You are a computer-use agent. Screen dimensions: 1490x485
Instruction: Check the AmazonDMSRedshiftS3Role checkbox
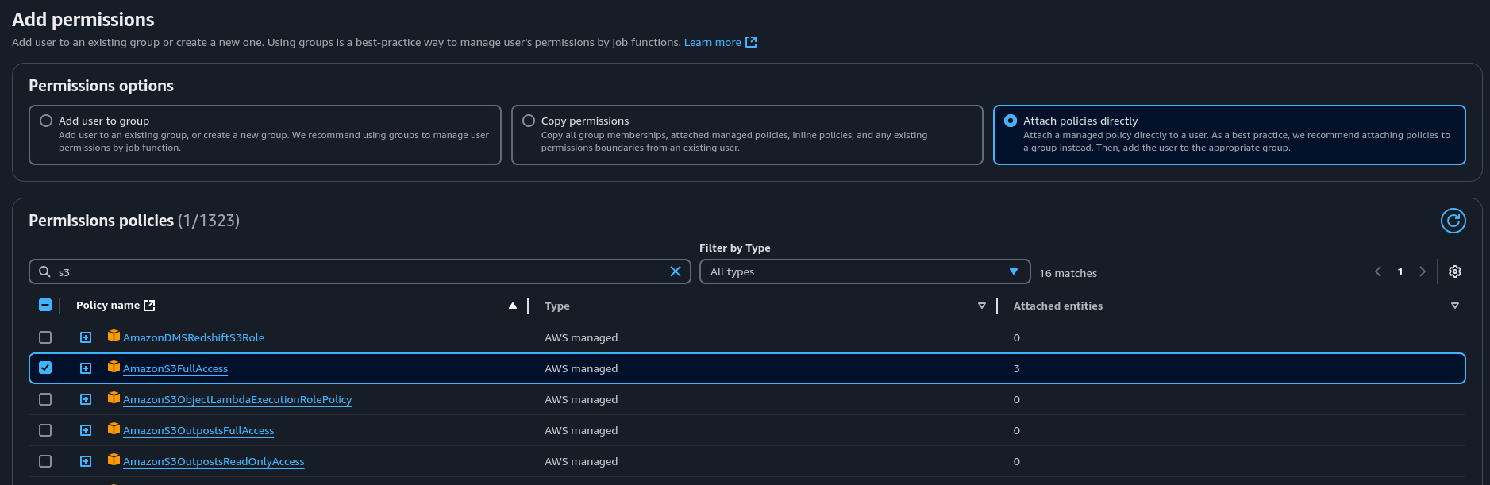pos(45,337)
